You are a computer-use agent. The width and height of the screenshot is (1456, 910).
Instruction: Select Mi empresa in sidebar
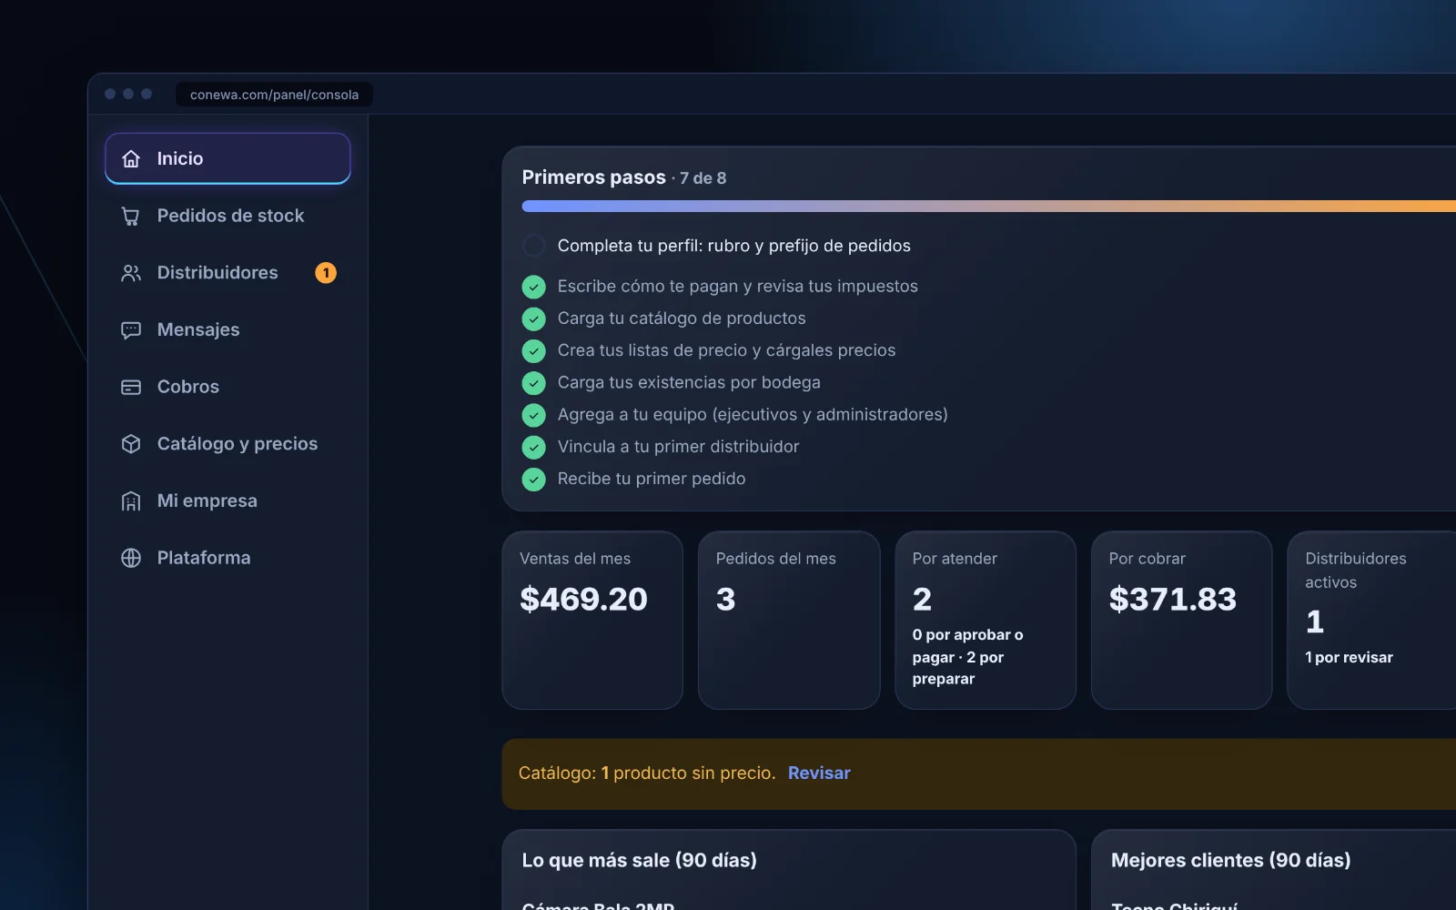coord(227,500)
